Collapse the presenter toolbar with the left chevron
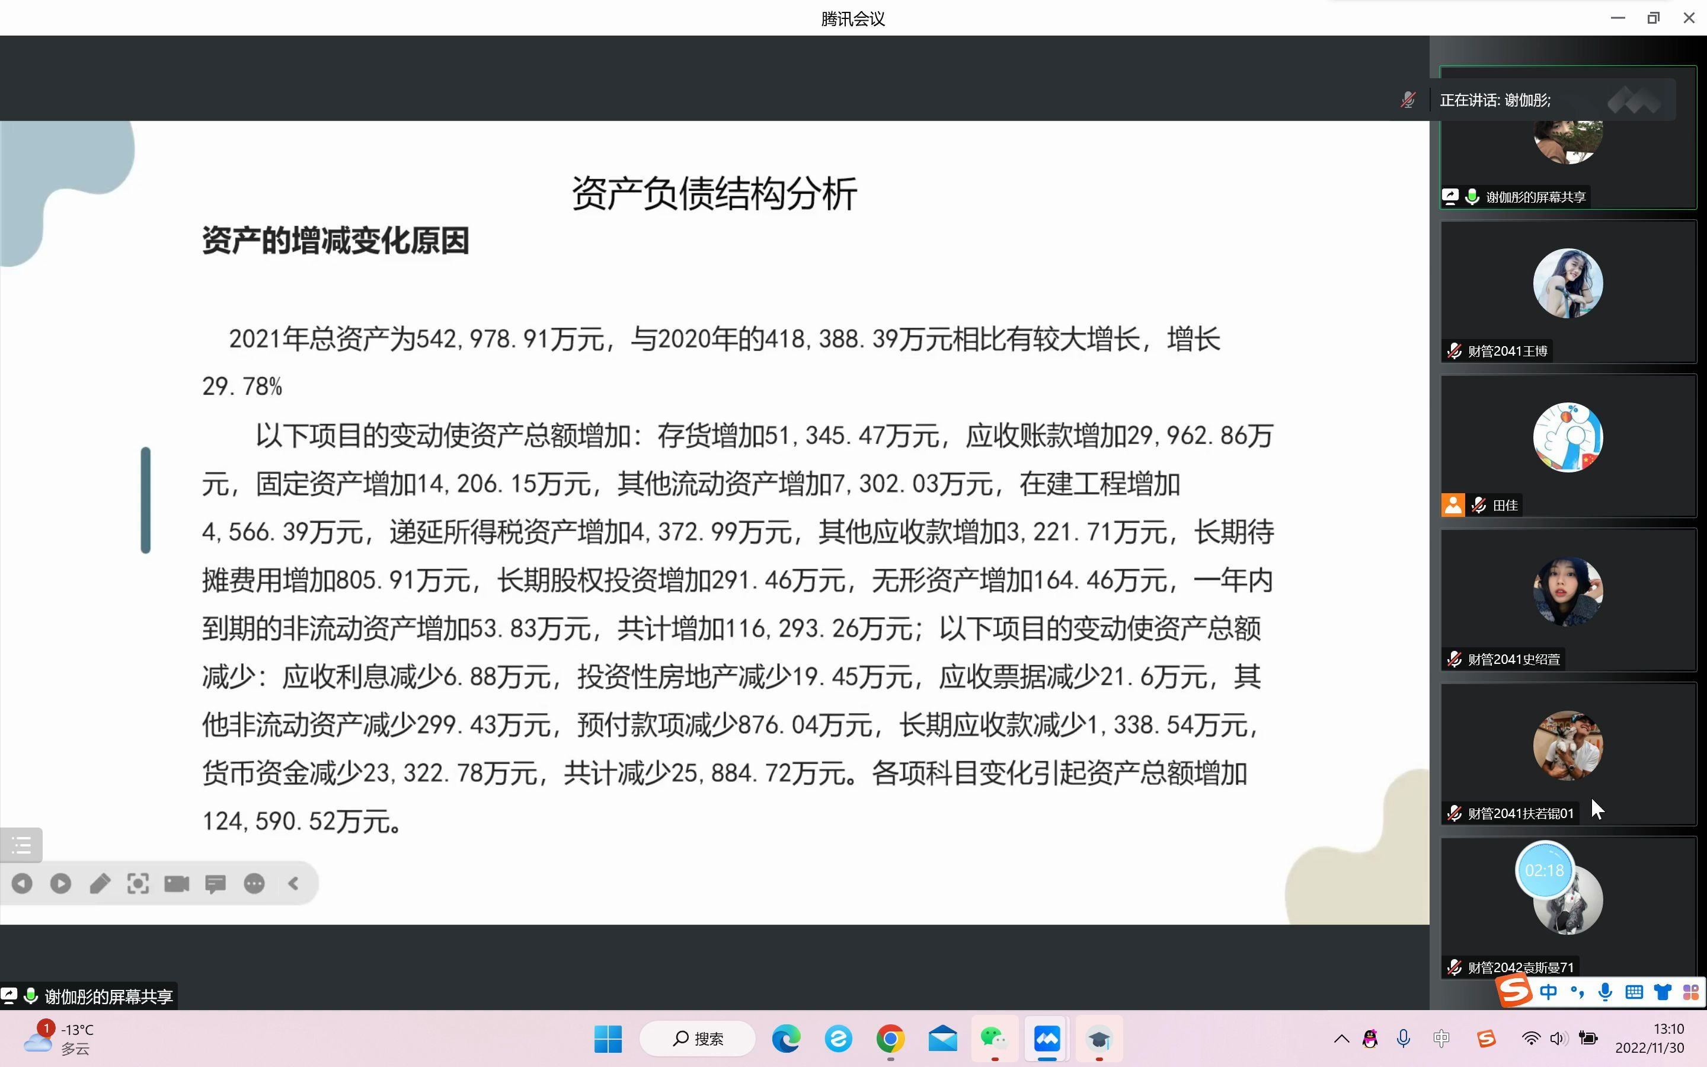 (293, 883)
